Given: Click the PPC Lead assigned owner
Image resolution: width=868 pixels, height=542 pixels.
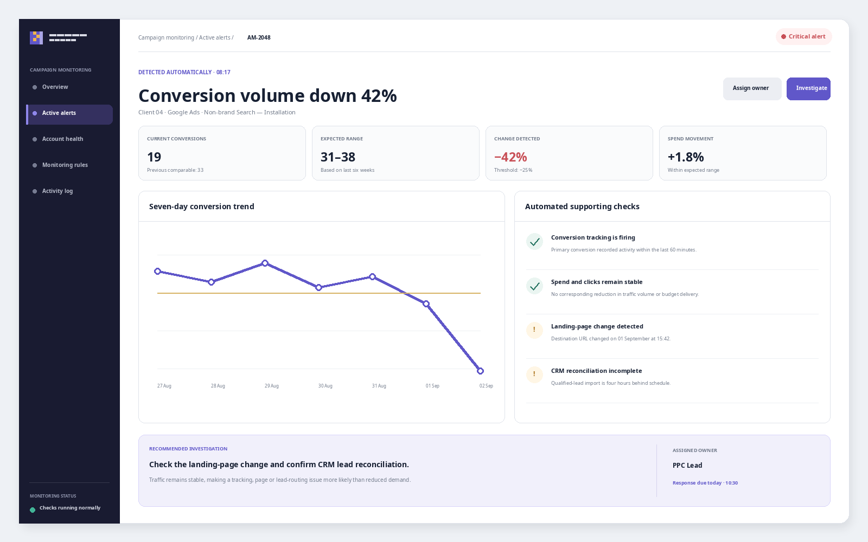Looking at the screenshot, I should coord(687,466).
